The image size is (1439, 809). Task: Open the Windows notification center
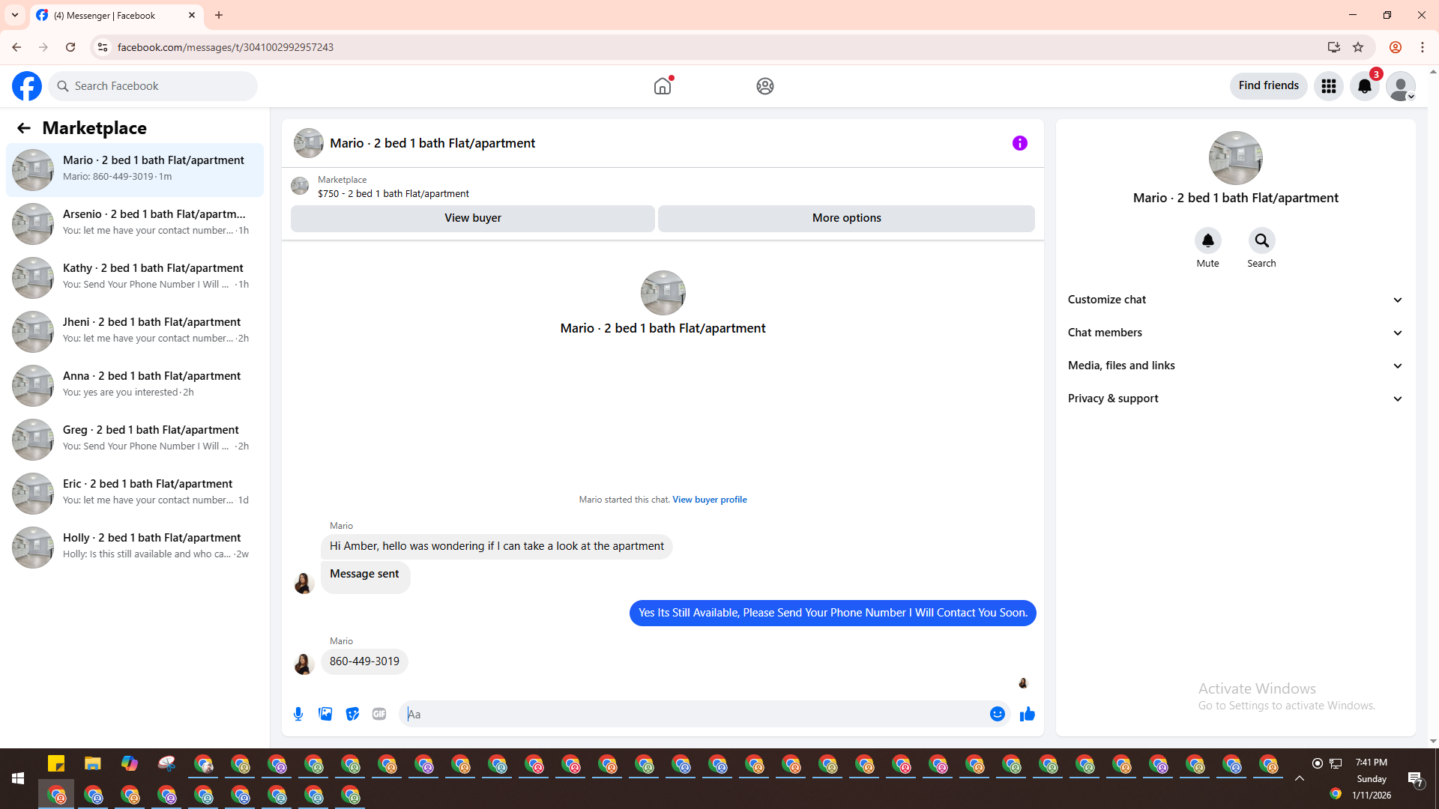tap(1416, 779)
